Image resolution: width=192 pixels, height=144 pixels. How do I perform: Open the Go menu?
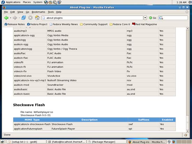(x=28, y=12)
